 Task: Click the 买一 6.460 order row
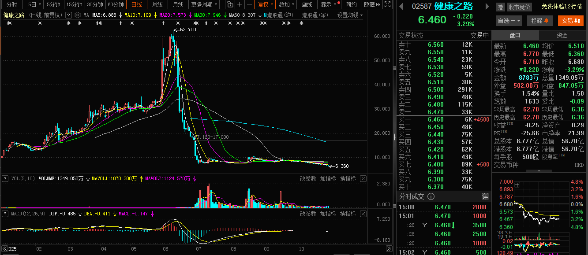[444, 119]
